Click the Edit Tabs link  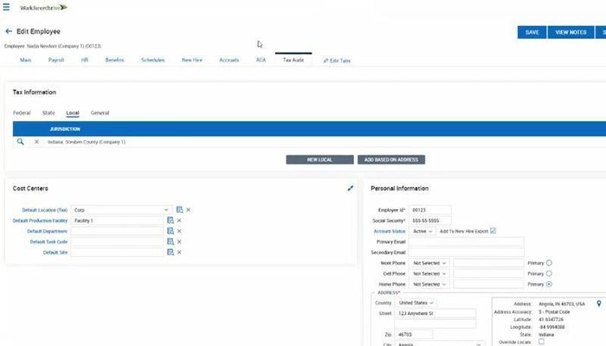click(337, 61)
